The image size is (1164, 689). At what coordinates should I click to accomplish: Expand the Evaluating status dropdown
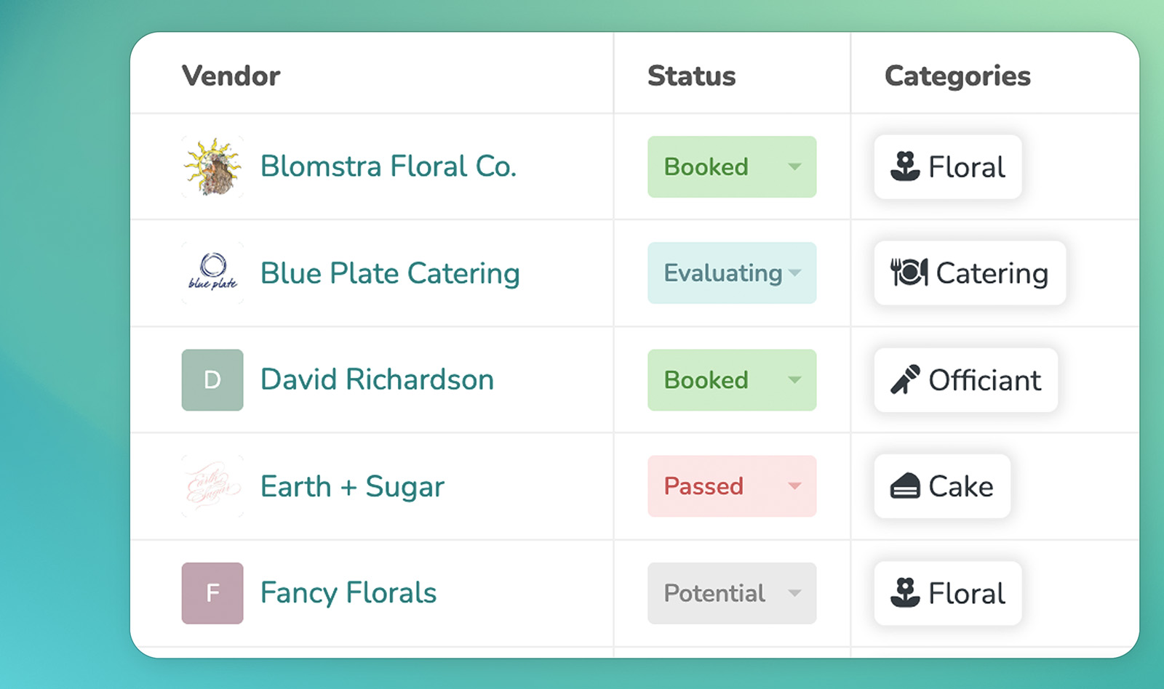pos(732,273)
